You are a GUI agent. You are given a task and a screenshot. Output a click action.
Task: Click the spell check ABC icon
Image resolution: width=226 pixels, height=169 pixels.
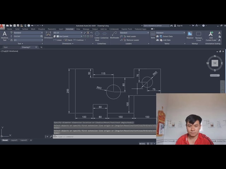[11, 33]
